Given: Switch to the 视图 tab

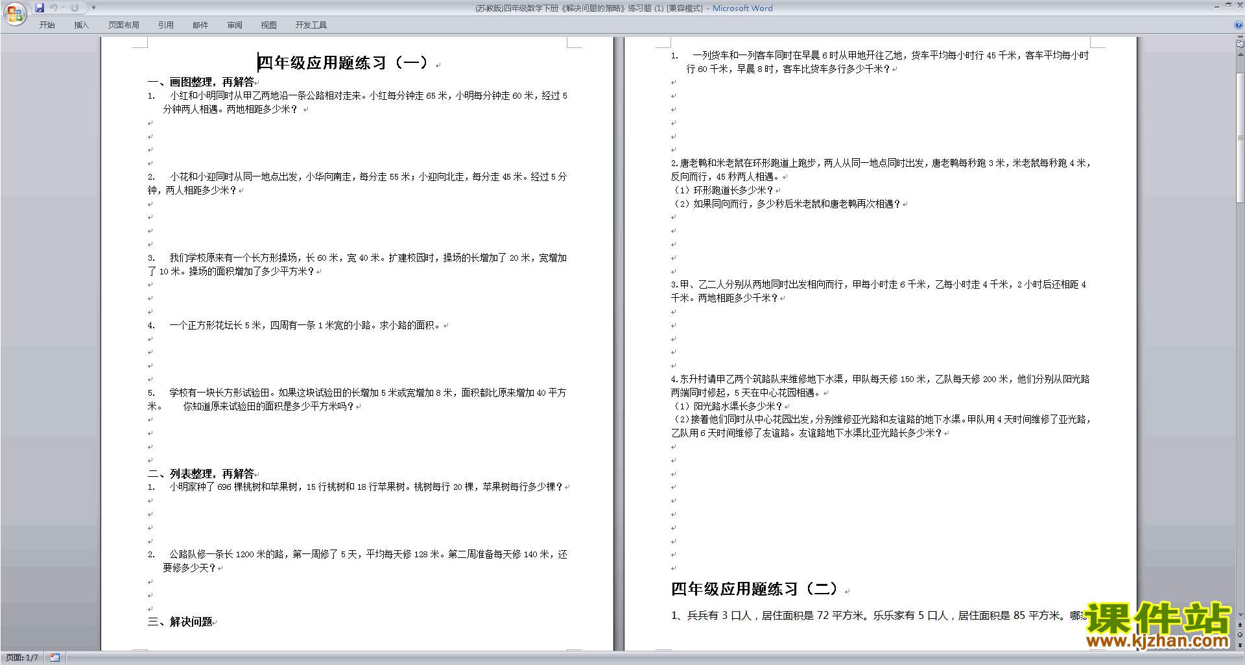Looking at the screenshot, I should point(269,25).
